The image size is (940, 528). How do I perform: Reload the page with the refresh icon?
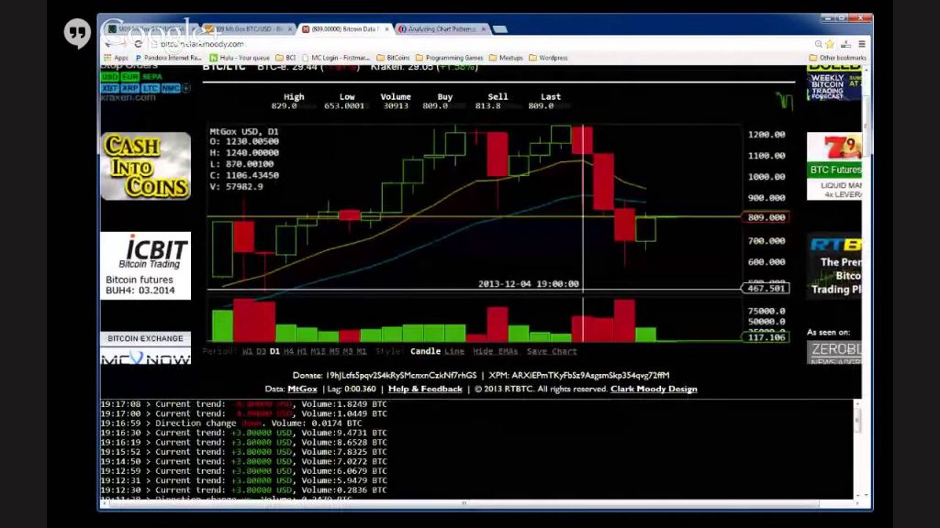[138, 44]
